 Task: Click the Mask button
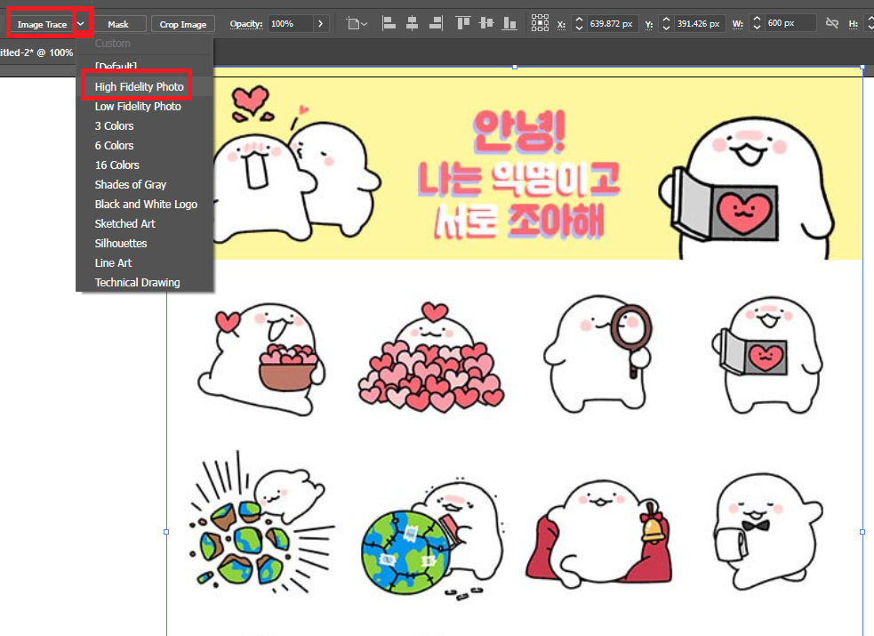(x=118, y=24)
